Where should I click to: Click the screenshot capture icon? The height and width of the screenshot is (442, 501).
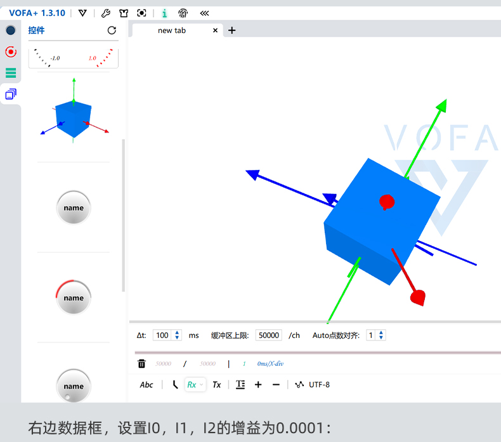[x=142, y=13]
